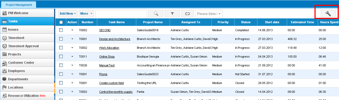Open the Phone task link

(103, 74)
